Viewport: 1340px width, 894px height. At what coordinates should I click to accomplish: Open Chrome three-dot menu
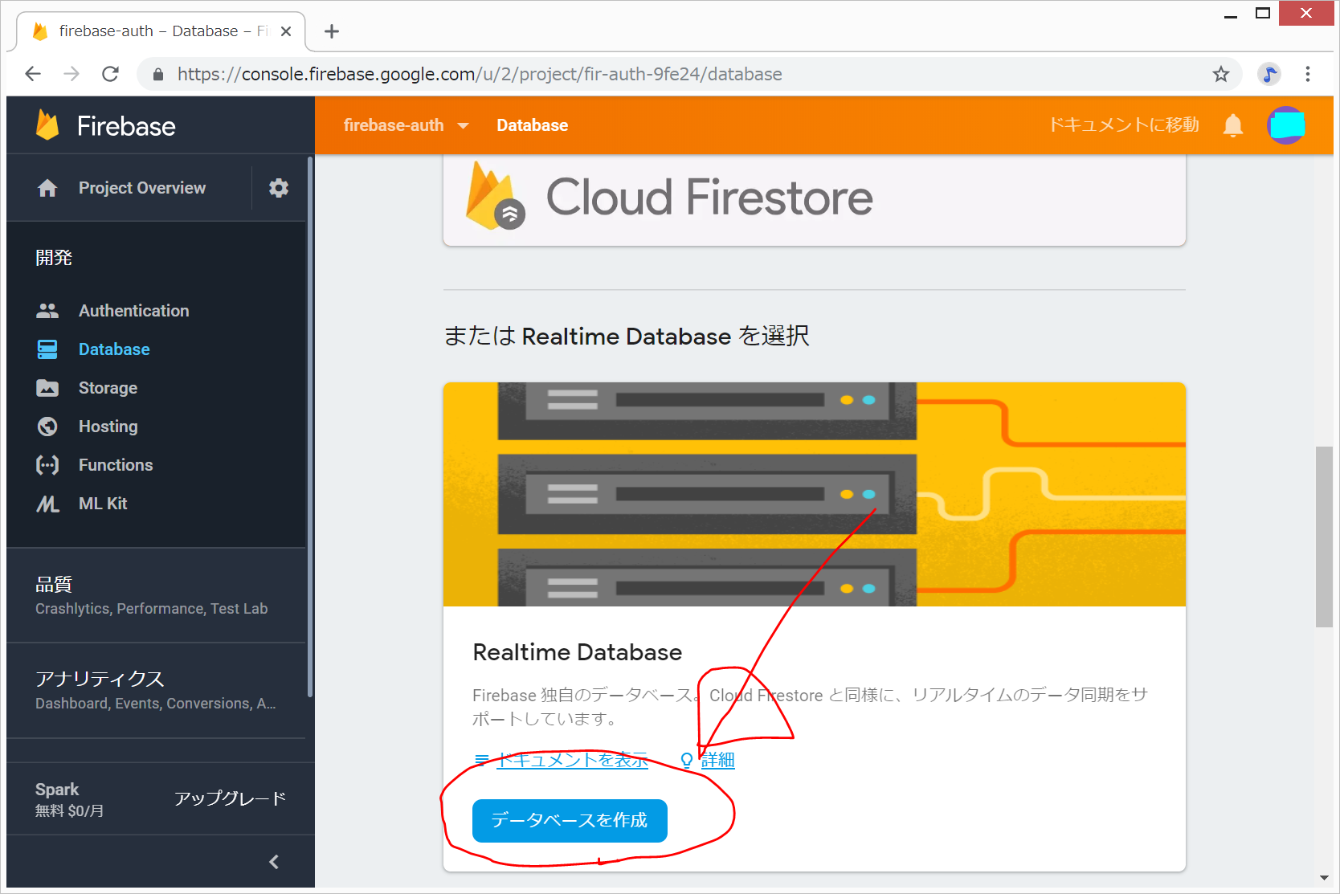(1307, 75)
